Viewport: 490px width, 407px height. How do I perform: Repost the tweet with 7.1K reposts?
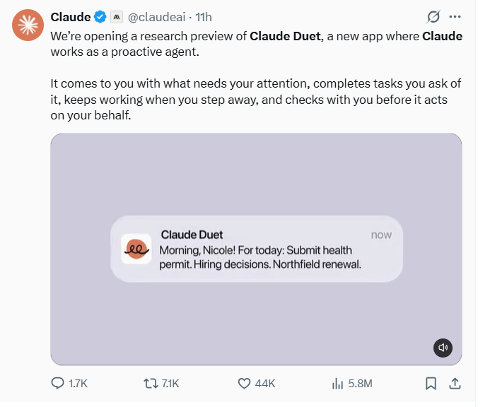161,383
